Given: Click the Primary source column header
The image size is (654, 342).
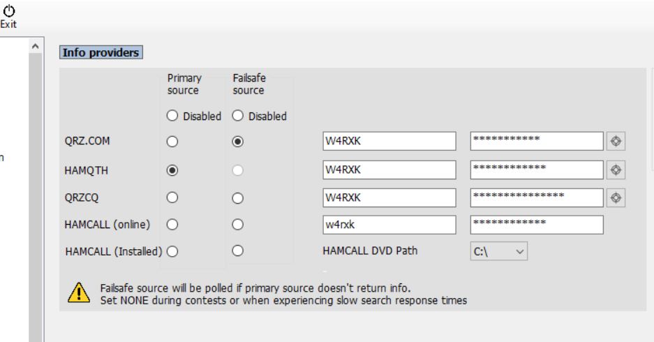Looking at the screenshot, I should pos(184,84).
